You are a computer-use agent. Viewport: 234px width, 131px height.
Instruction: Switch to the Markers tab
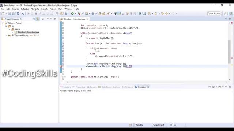click(65, 87)
